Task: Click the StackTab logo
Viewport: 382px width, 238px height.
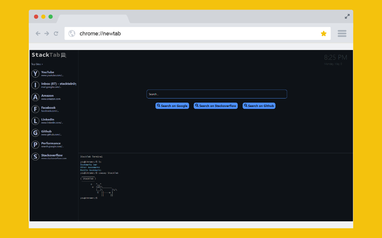Action: [49, 55]
